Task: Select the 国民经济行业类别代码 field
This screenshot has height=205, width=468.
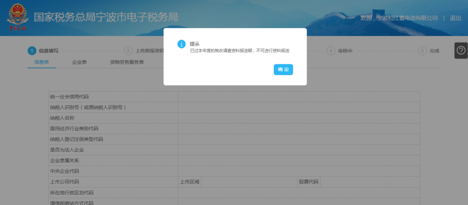Action: tap(299, 129)
